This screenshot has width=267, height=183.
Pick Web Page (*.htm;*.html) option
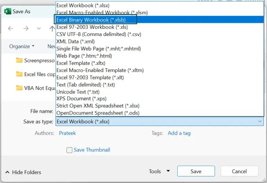click(x=160, y=56)
